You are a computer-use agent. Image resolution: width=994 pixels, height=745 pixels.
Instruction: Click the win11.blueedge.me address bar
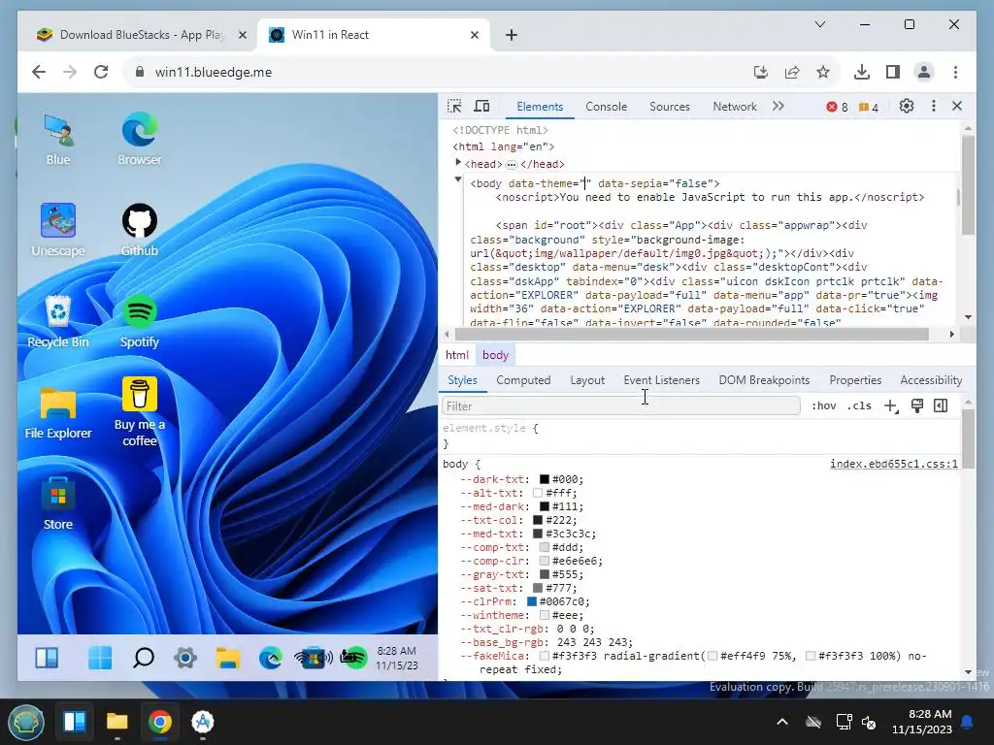pyautogui.click(x=444, y=72)
